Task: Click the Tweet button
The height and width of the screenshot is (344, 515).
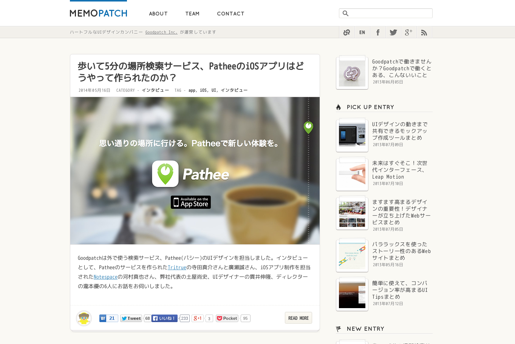Action: pos(131,318)
